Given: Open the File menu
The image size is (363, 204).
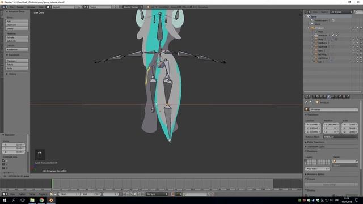Looking at the screenshot, I should pyautogui.click(x=11, y=7).
